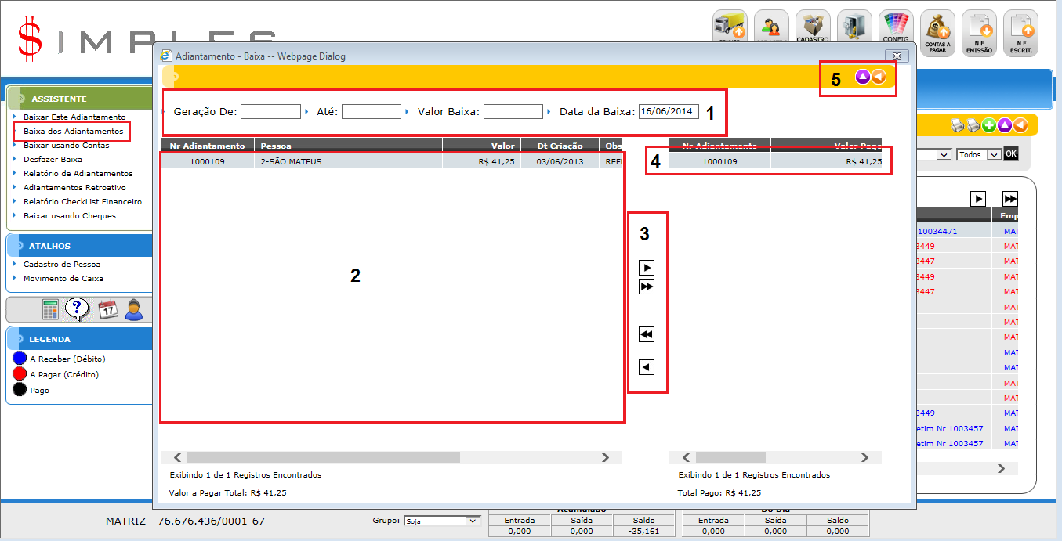Expand the ASSISTENTE panel header
1062x541 pixels.
pyautogui.click(x=78, y=99)
